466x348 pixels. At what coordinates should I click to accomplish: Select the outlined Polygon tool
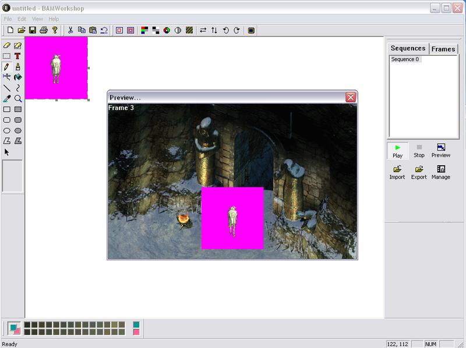click(x=6, y=141)
